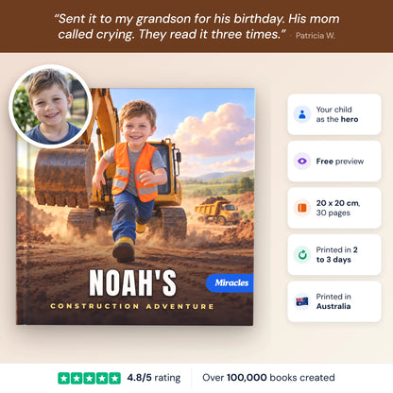Viewport: 393px width, 393px height.
Task: Click the 4.8/5 rating text
Action: (154, 378)
